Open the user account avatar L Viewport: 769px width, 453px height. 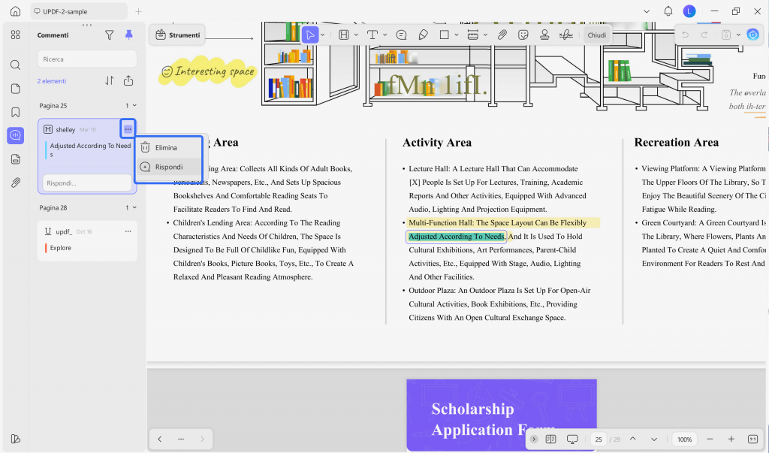pyautogui.click(x=689, y=11)
